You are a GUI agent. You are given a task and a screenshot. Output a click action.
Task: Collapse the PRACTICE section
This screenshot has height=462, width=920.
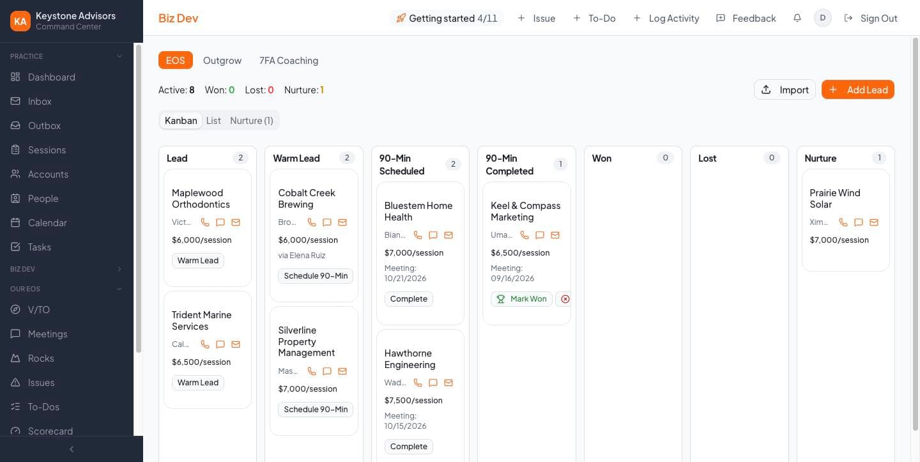(66, 56)
